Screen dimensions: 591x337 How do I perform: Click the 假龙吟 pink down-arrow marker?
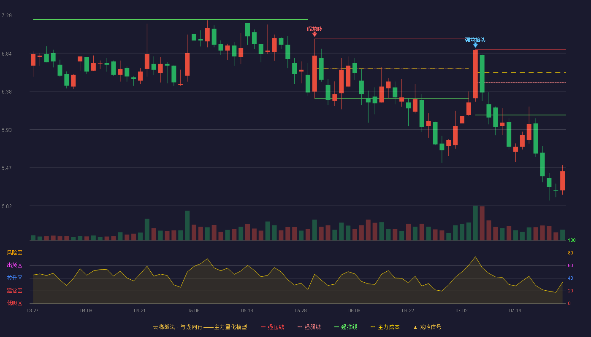[314, 34]
